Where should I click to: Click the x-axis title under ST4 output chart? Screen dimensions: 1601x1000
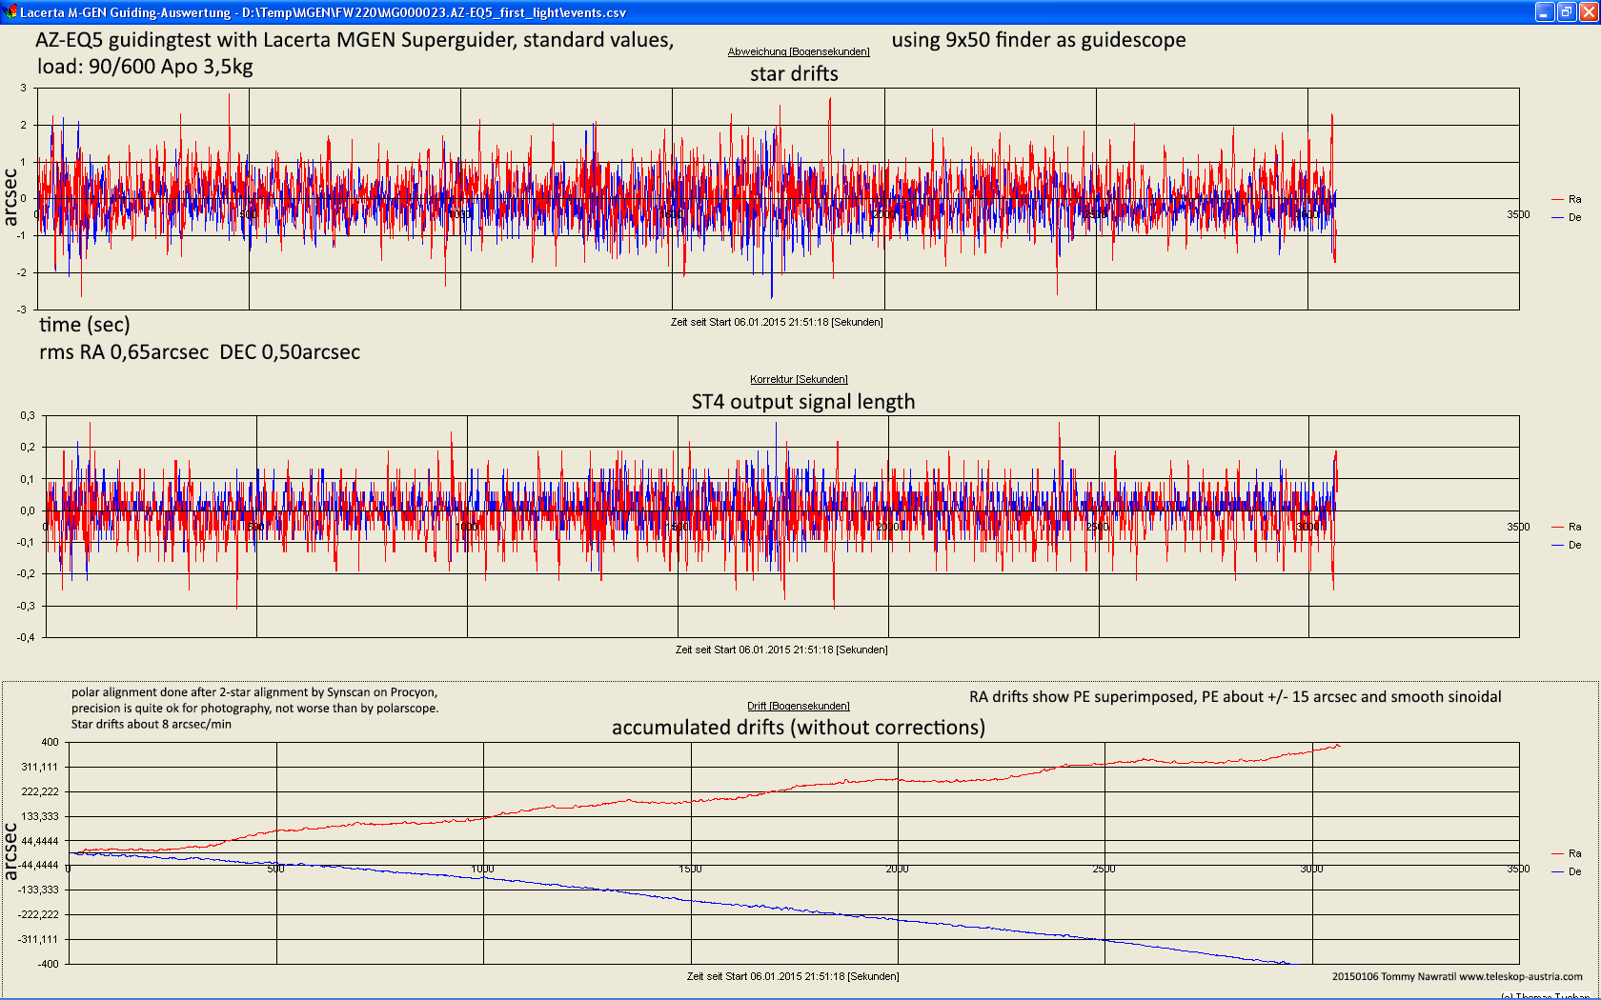point(781,650)
